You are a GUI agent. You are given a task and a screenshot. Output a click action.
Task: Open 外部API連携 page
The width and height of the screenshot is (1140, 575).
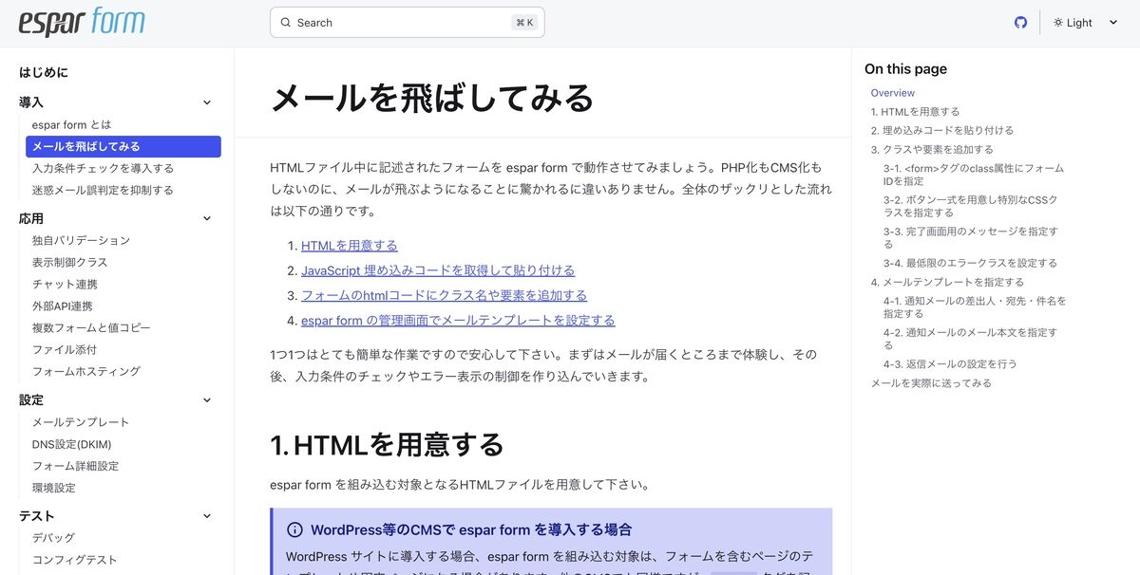63,306
